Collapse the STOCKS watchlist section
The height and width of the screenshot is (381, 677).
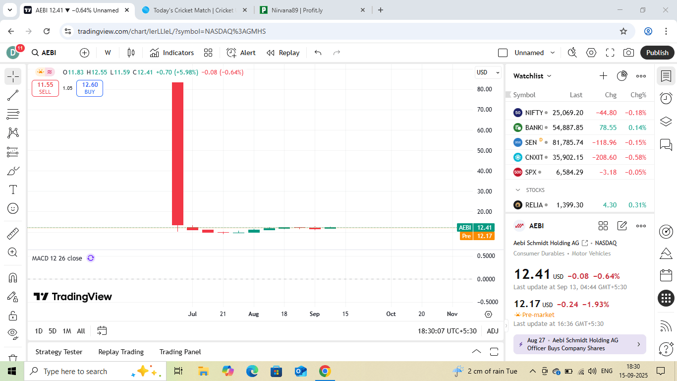point(518,190)
